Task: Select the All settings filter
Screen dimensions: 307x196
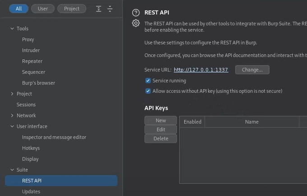Action: point(19,9)
